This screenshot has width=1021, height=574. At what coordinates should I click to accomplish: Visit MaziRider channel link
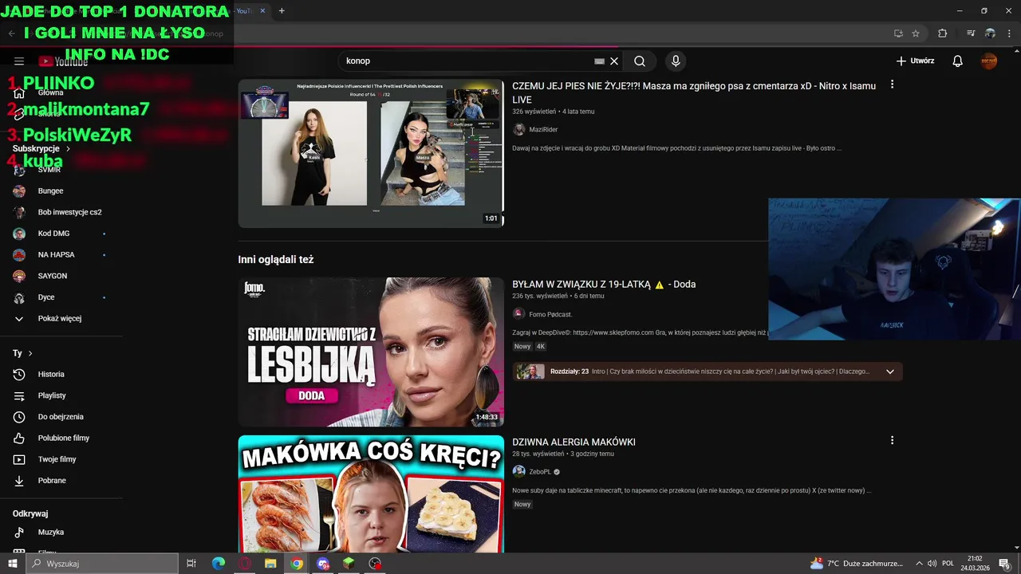543,129
